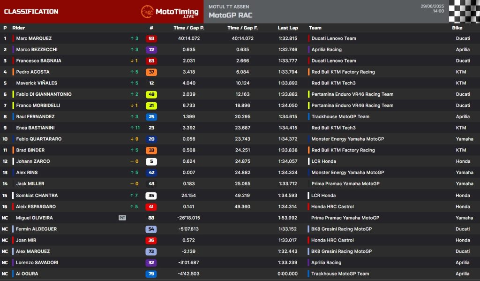The image size is (480, 281).
Task: Click the CLASSIFICATION heading
Action: point(31,12)
